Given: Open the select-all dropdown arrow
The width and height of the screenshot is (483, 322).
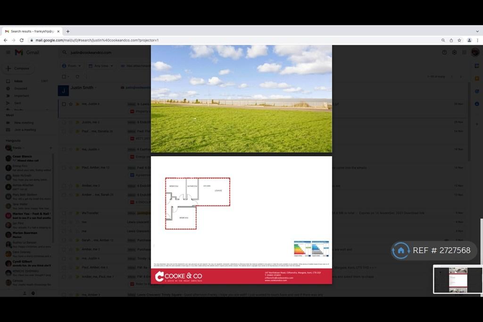Looking at the screenshot, I should [x=68, y=77].
